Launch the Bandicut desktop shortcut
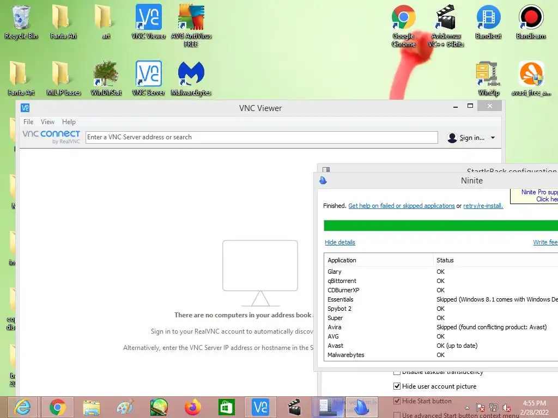 488,22
